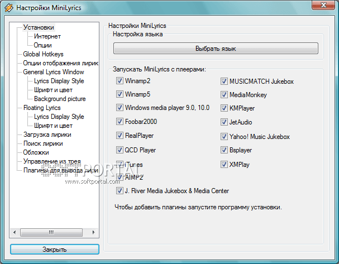Image resolution: width=339 pixels, height=264 pixels.
Task: Click the Закрыть button
Action: pyautogui.click(x=55, y=249)
